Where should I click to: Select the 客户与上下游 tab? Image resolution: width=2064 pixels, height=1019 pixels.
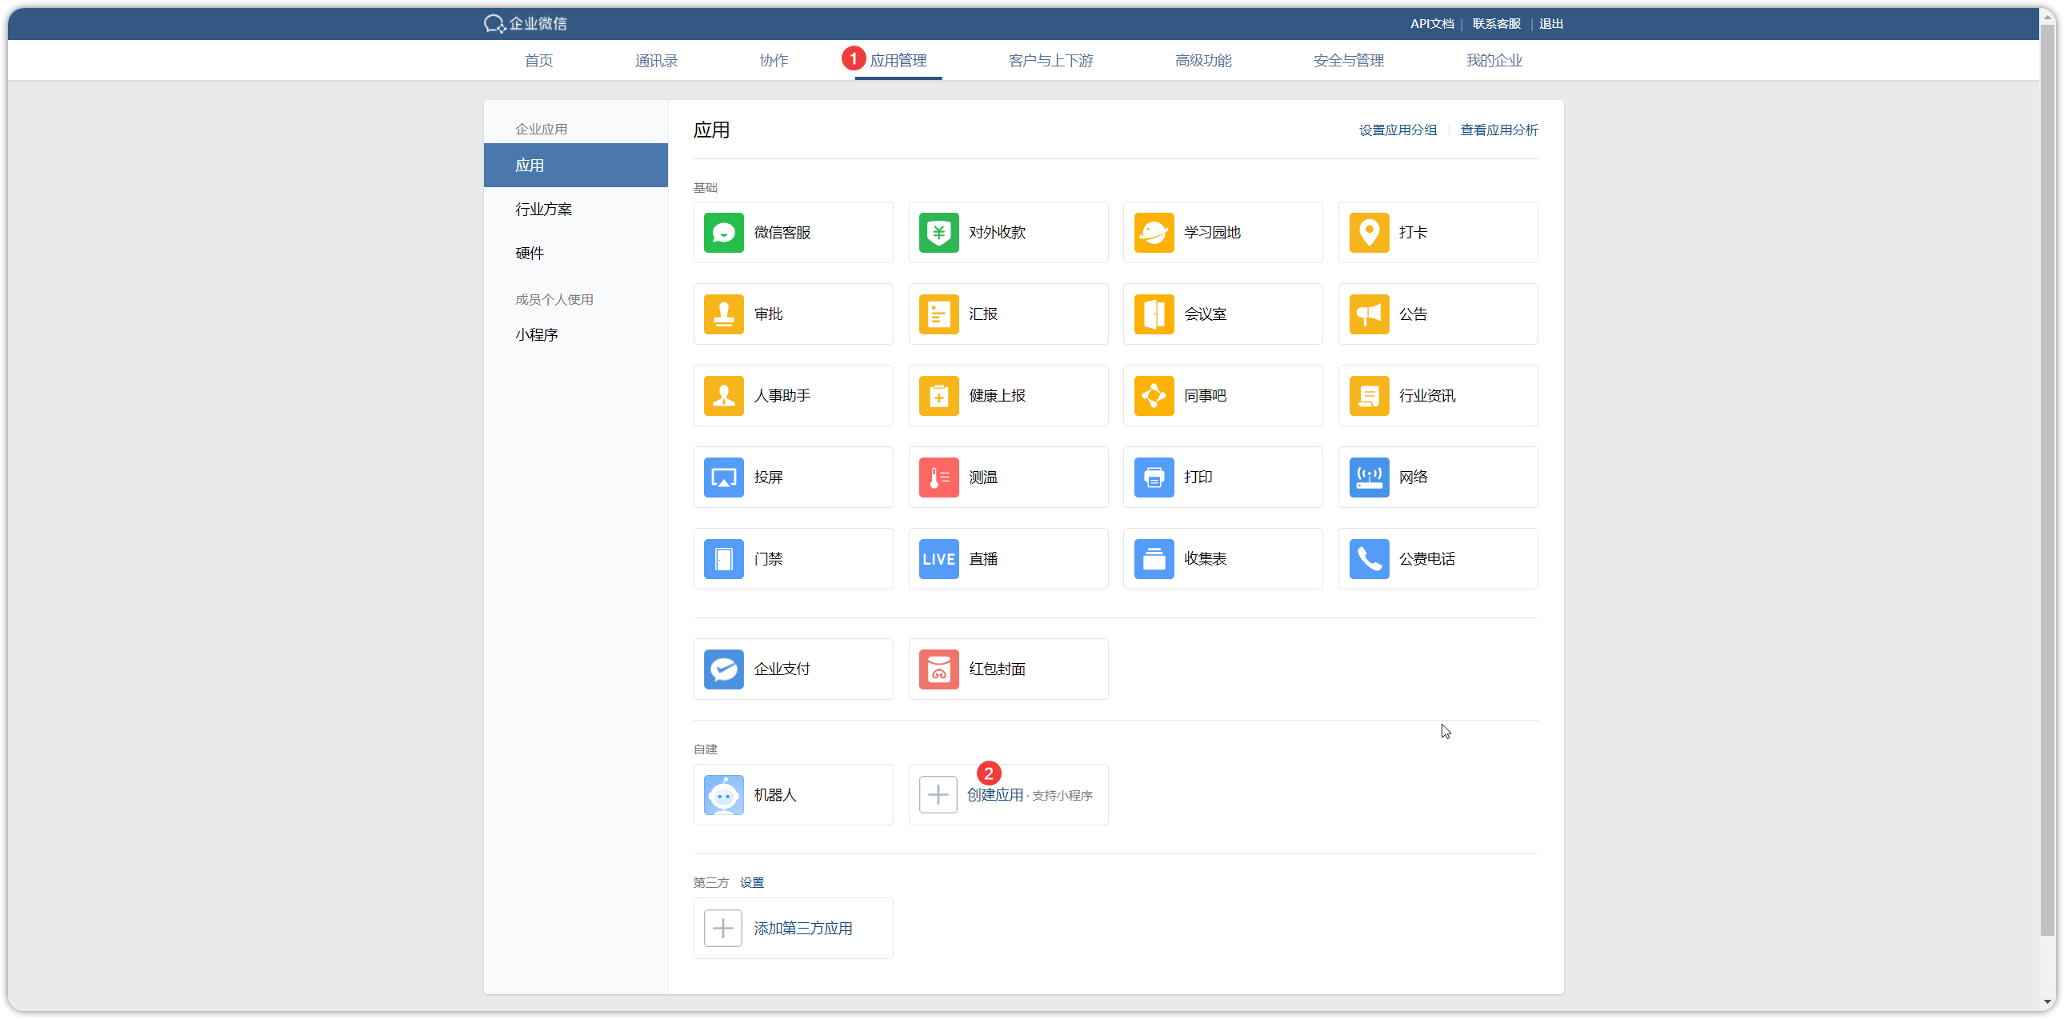click(x=1050, y=61)
